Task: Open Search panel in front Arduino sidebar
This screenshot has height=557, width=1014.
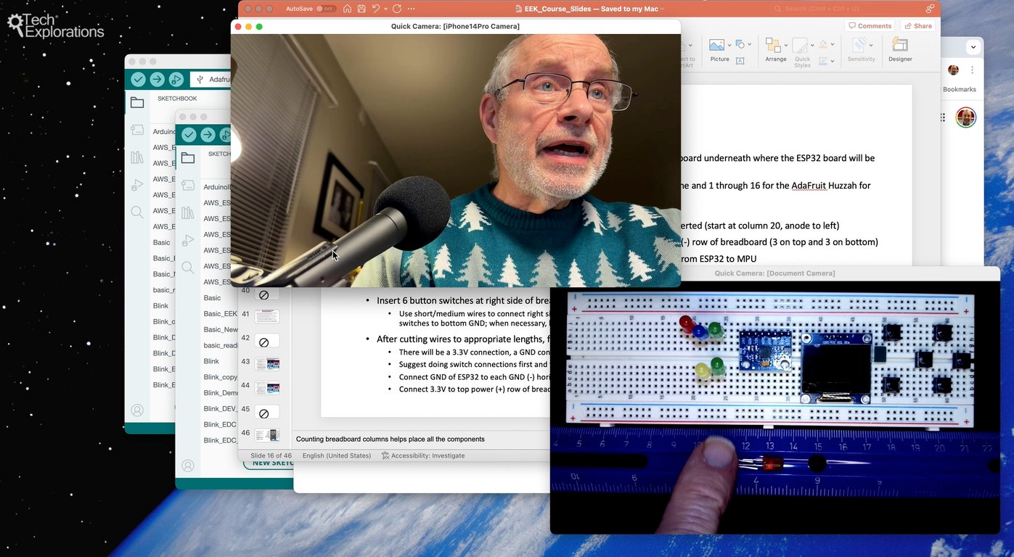Action: coord(188,268)
